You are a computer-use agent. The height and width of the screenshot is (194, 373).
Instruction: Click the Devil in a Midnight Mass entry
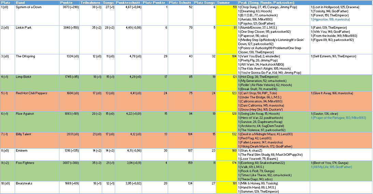[265, 134]
